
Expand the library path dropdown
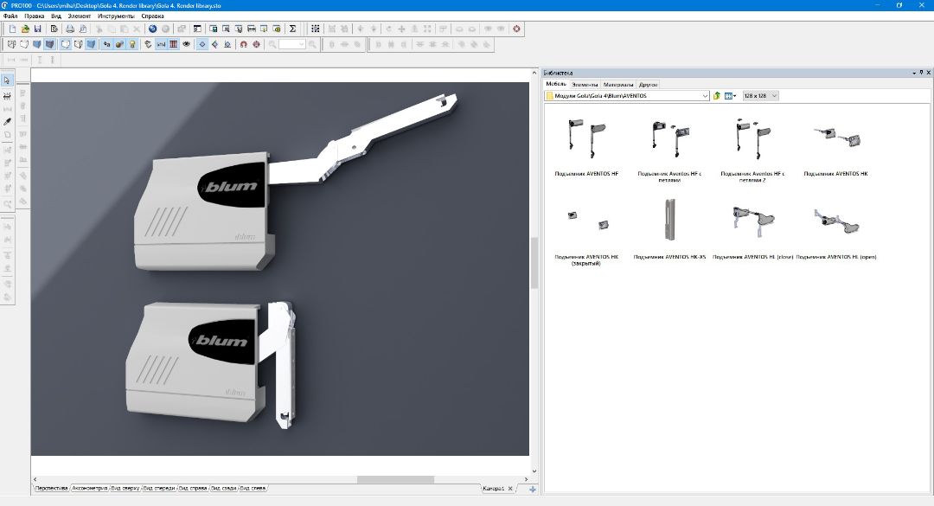pyautogui.click(x=706, y=96)
